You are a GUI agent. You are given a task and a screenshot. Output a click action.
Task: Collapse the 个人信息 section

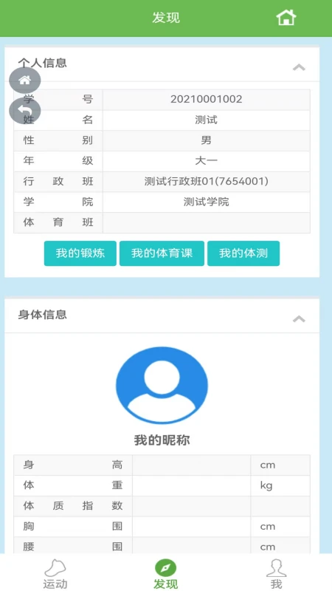(300, 67)
